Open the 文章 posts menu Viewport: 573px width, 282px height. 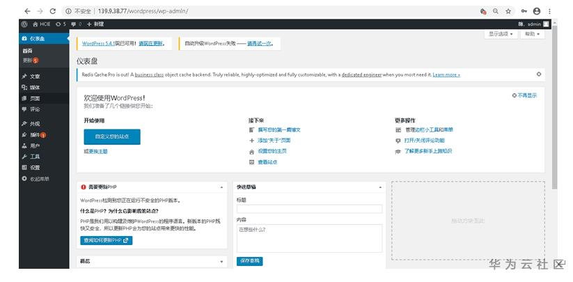(44, 77)
